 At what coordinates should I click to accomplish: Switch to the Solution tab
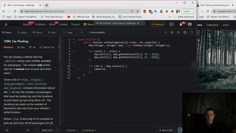23,33
